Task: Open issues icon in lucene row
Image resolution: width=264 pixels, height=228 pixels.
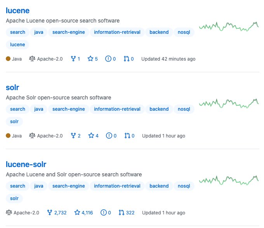Action: tap(108, 59)
